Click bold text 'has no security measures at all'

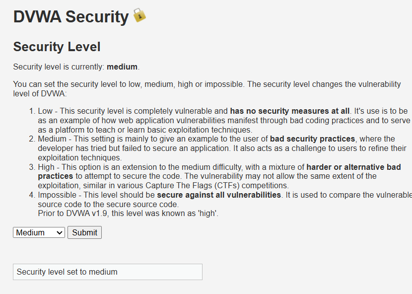click(x=289, y=111)
